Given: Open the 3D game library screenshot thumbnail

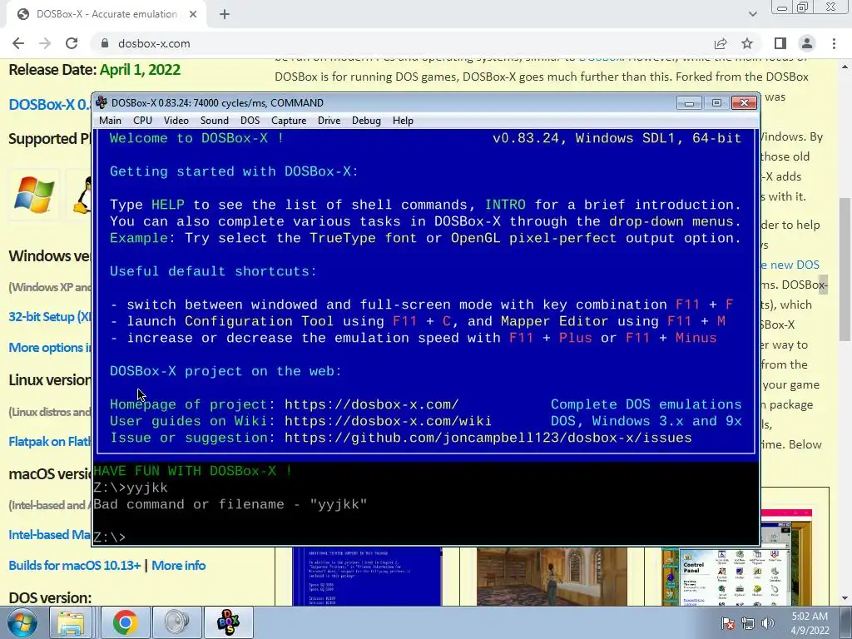Looking at the screenshot, I should [x=552, y=576].
